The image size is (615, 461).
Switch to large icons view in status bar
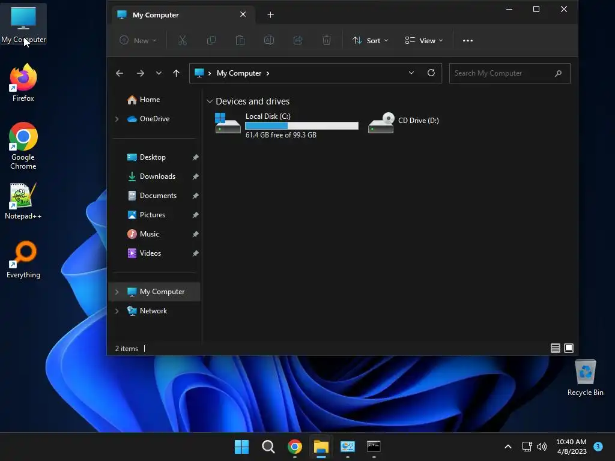pos(569,348)
